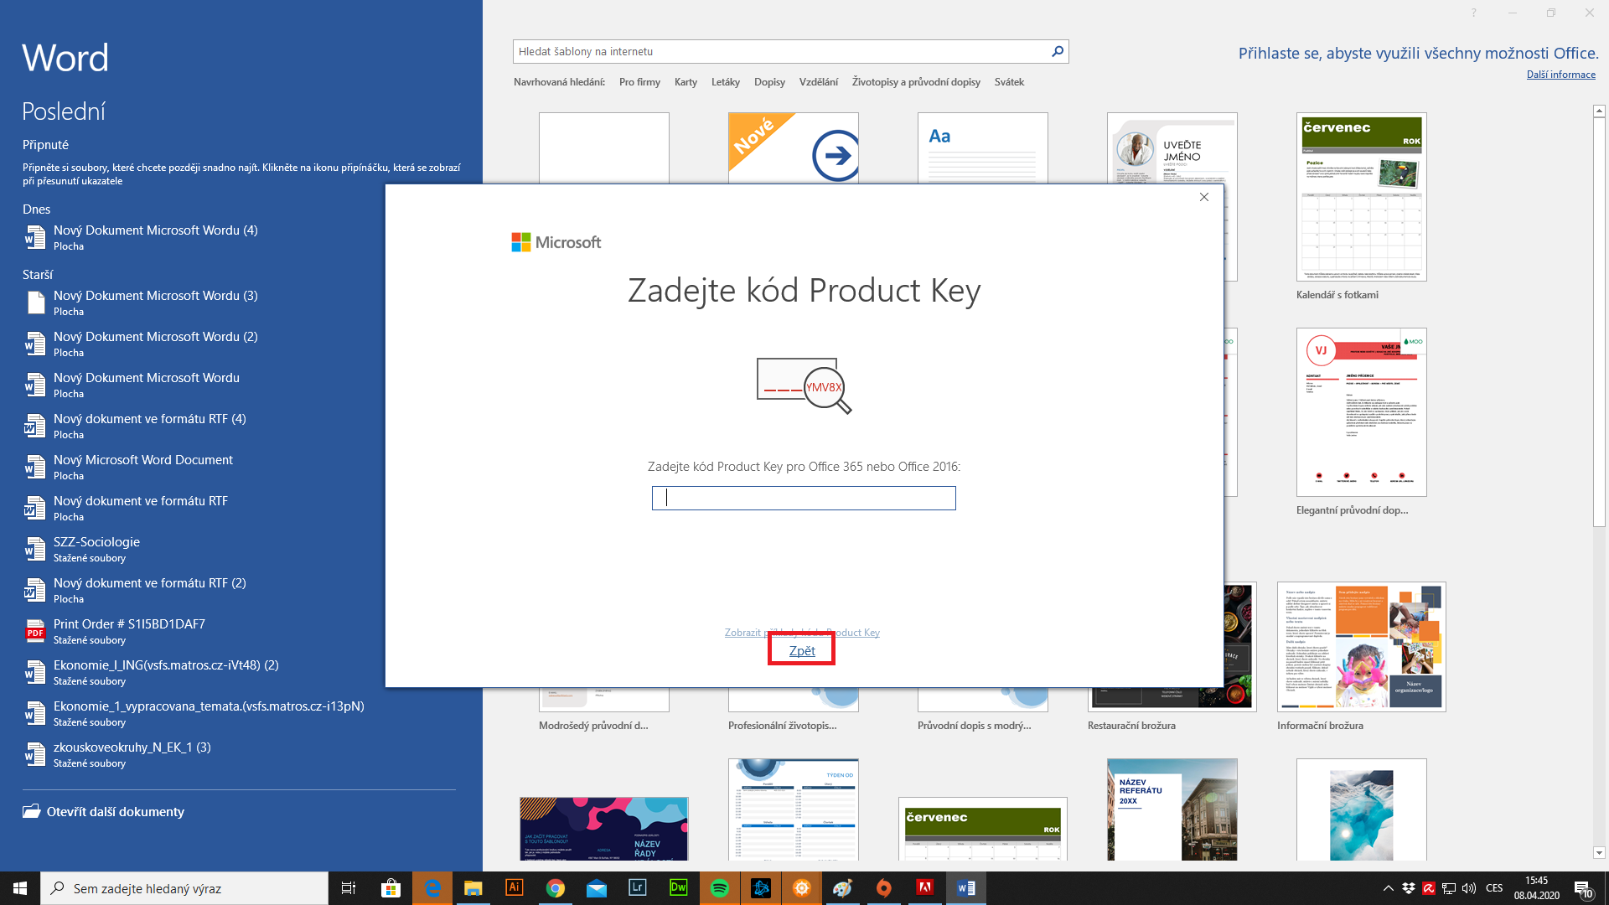The image size is (1609, 905).
Task: Open Windows Start menu
Action: pyautogui.click(x=20, y=888)
